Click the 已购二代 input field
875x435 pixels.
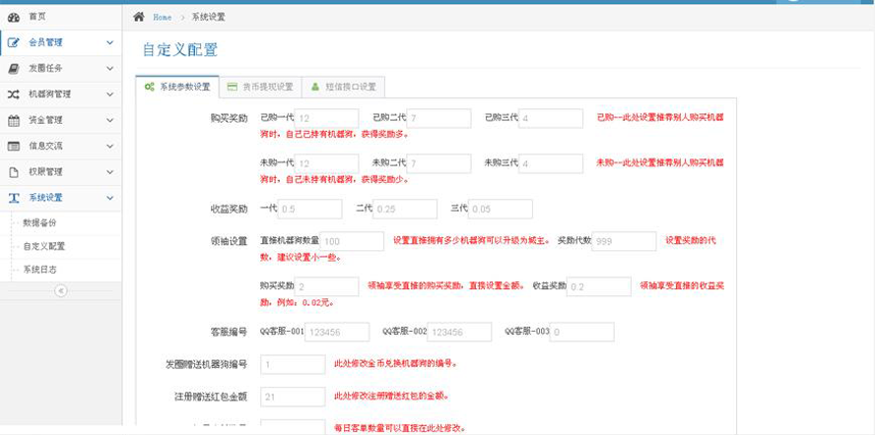tap(438, 118)
